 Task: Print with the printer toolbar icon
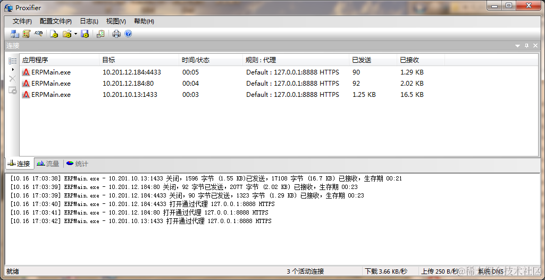(x=116, y=34)
